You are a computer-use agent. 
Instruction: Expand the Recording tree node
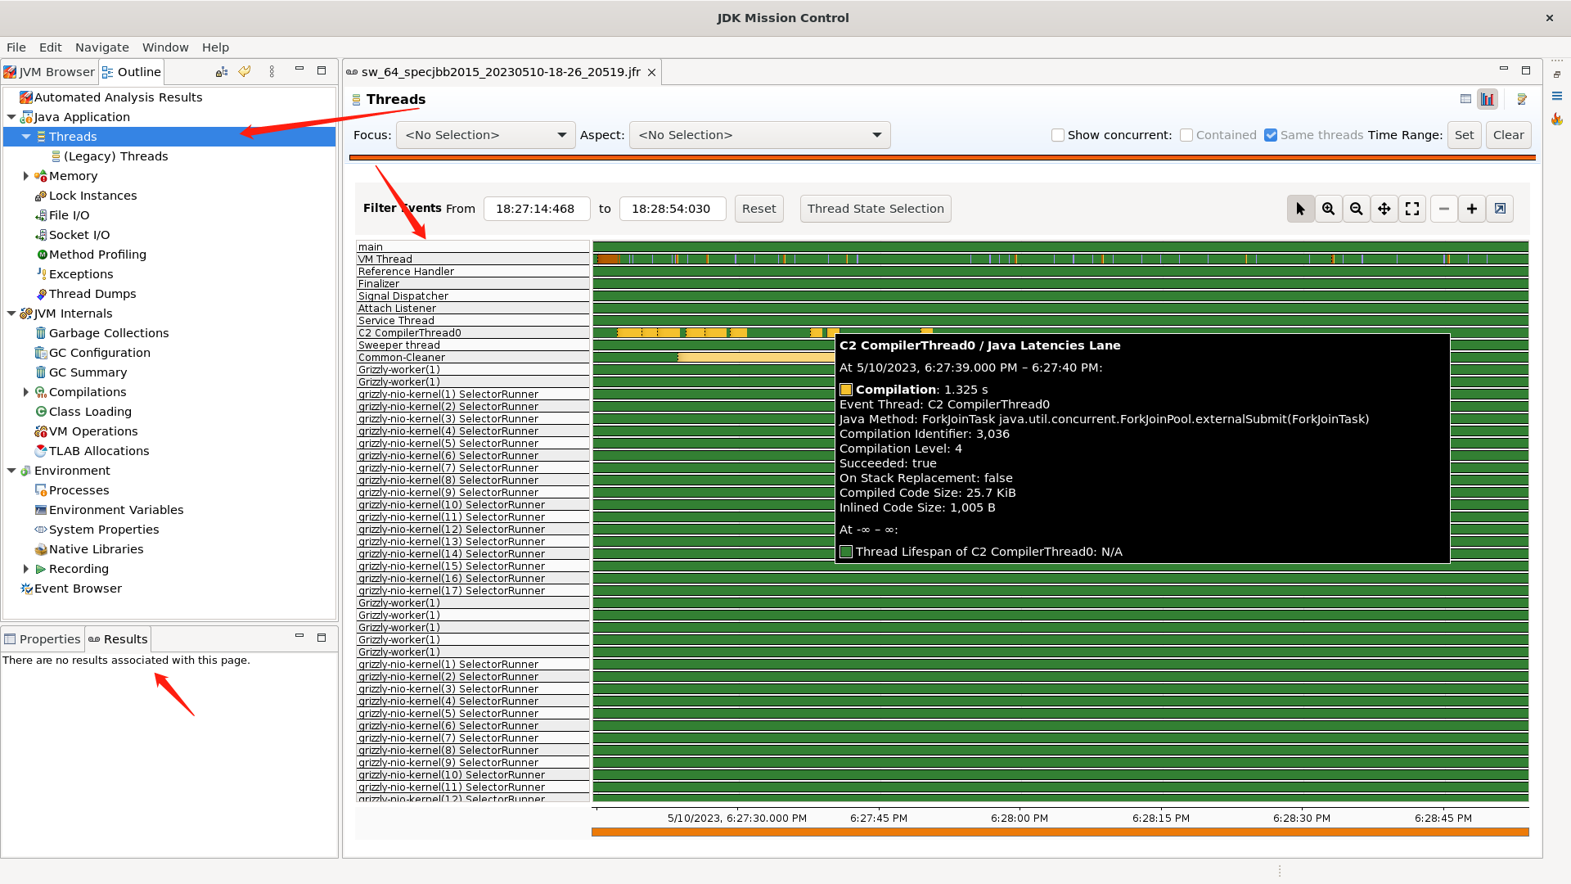[26, 569]
